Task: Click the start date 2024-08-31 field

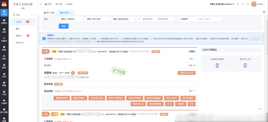Action: coord(148,19)
